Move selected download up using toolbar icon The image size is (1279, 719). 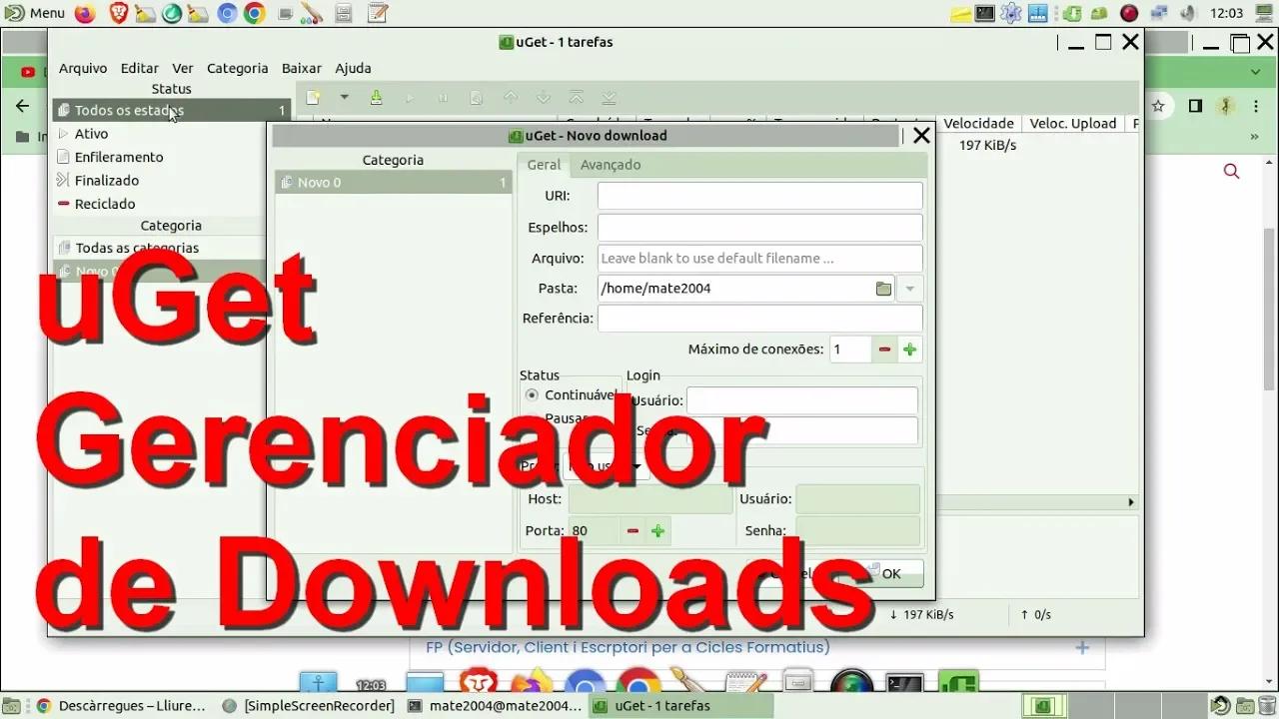[x=510, y=97]
